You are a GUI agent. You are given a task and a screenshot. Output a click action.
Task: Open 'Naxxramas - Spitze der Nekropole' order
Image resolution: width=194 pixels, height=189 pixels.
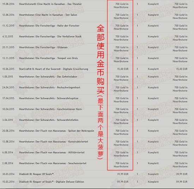pyautogui.click(x=56, y=131)
